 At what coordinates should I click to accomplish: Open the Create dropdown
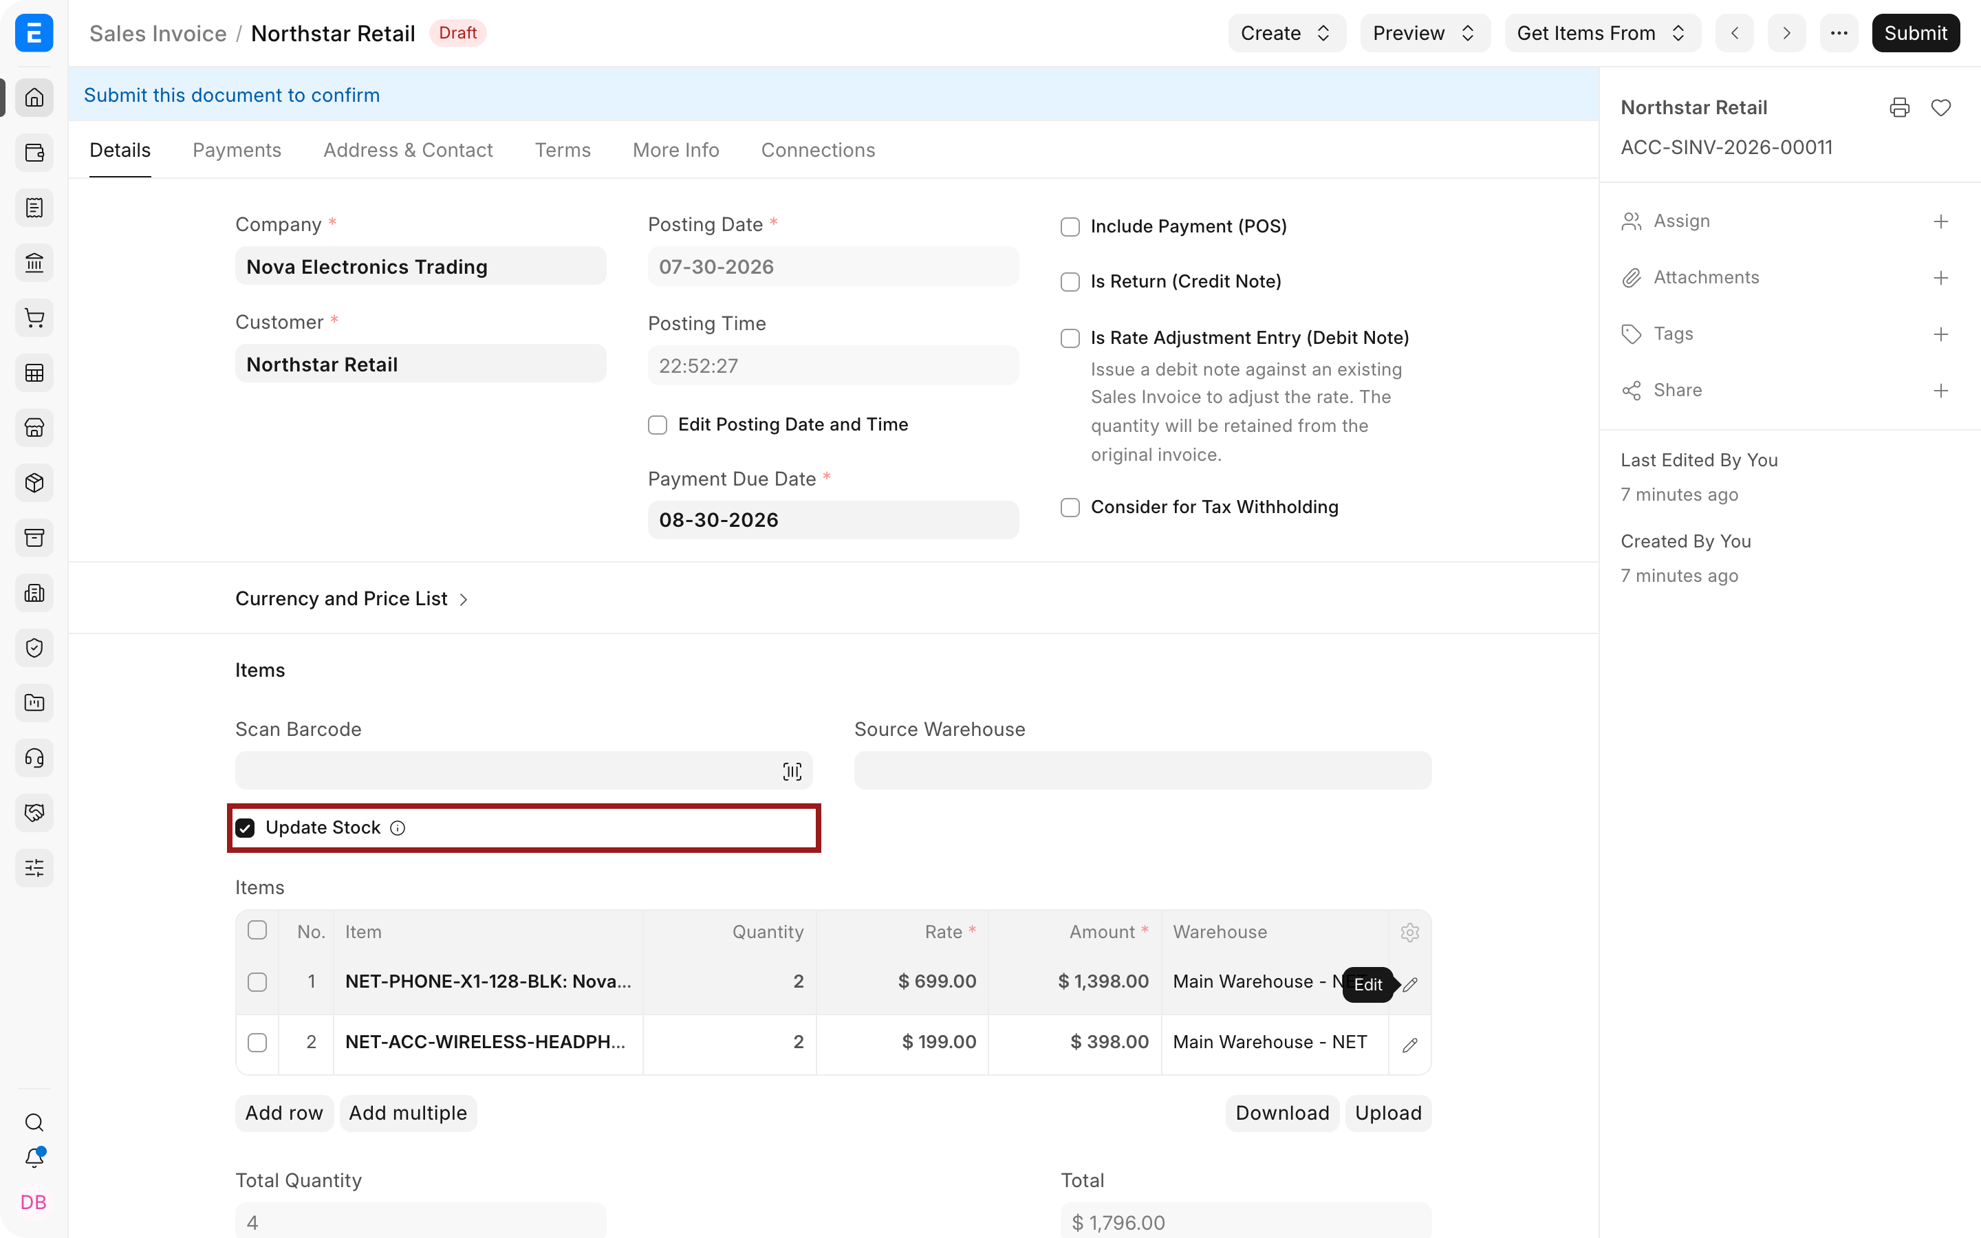point(1287,33)
